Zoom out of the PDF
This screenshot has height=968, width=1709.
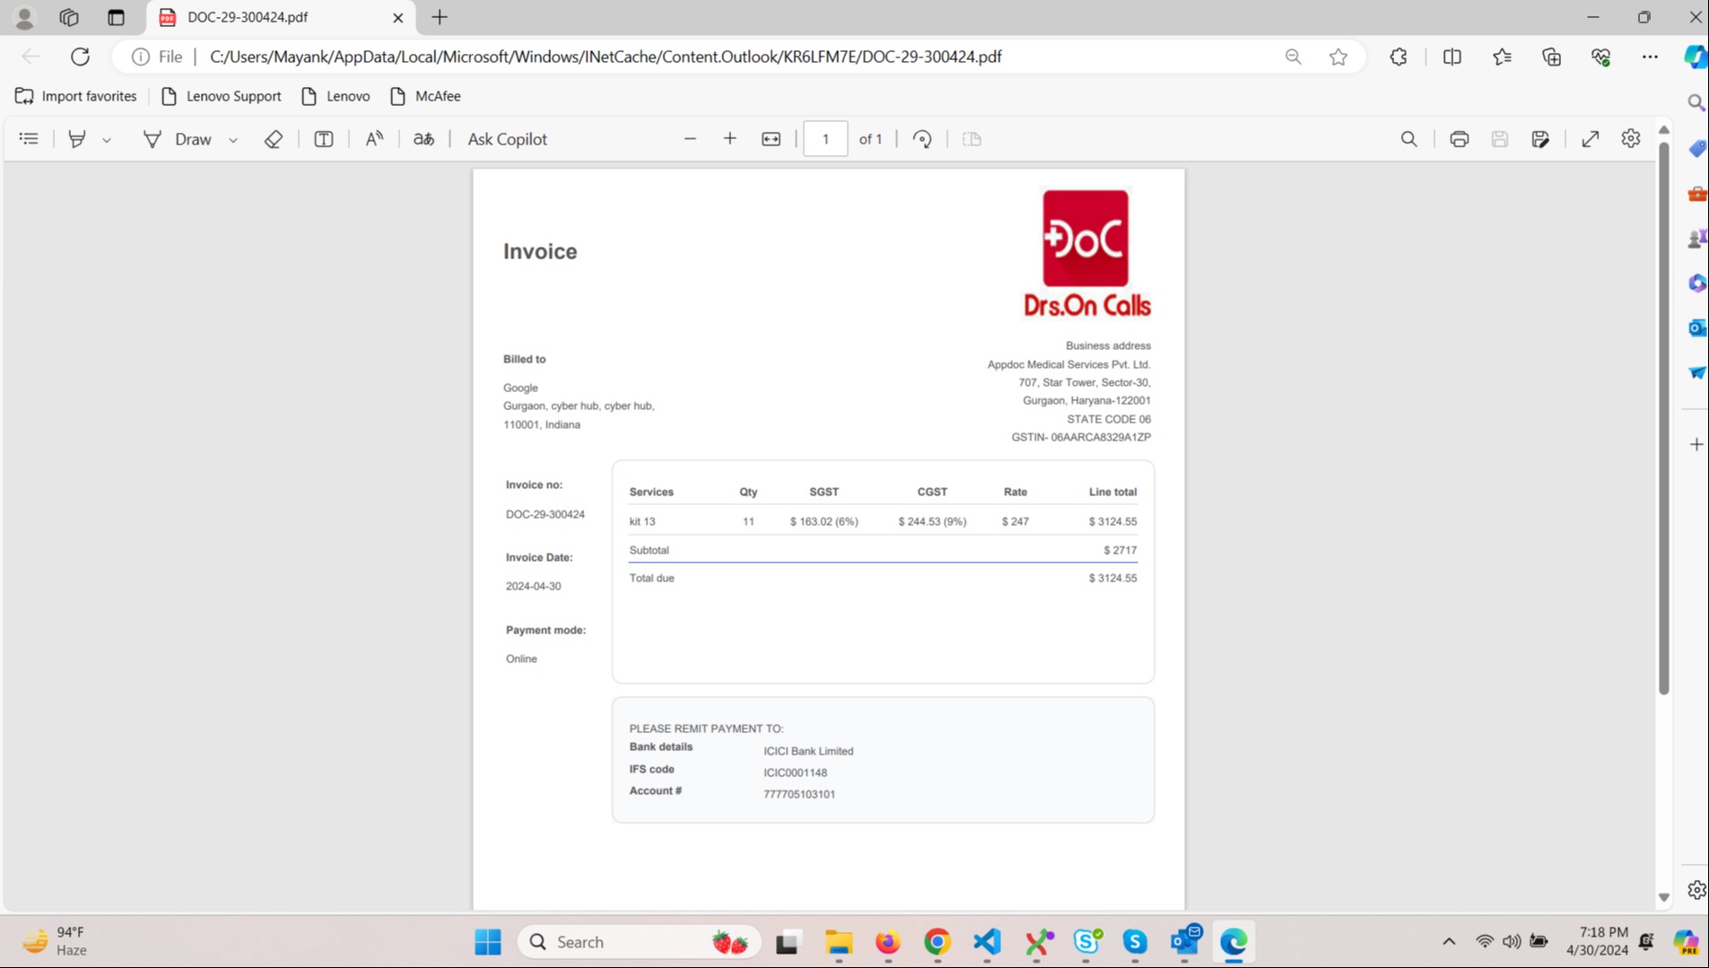point(690,139)
